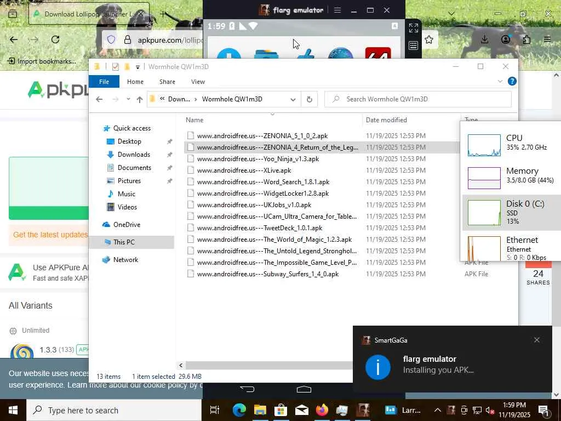
Task: Dismiss the SmartGaGa notification
Action: coord(537,340)
